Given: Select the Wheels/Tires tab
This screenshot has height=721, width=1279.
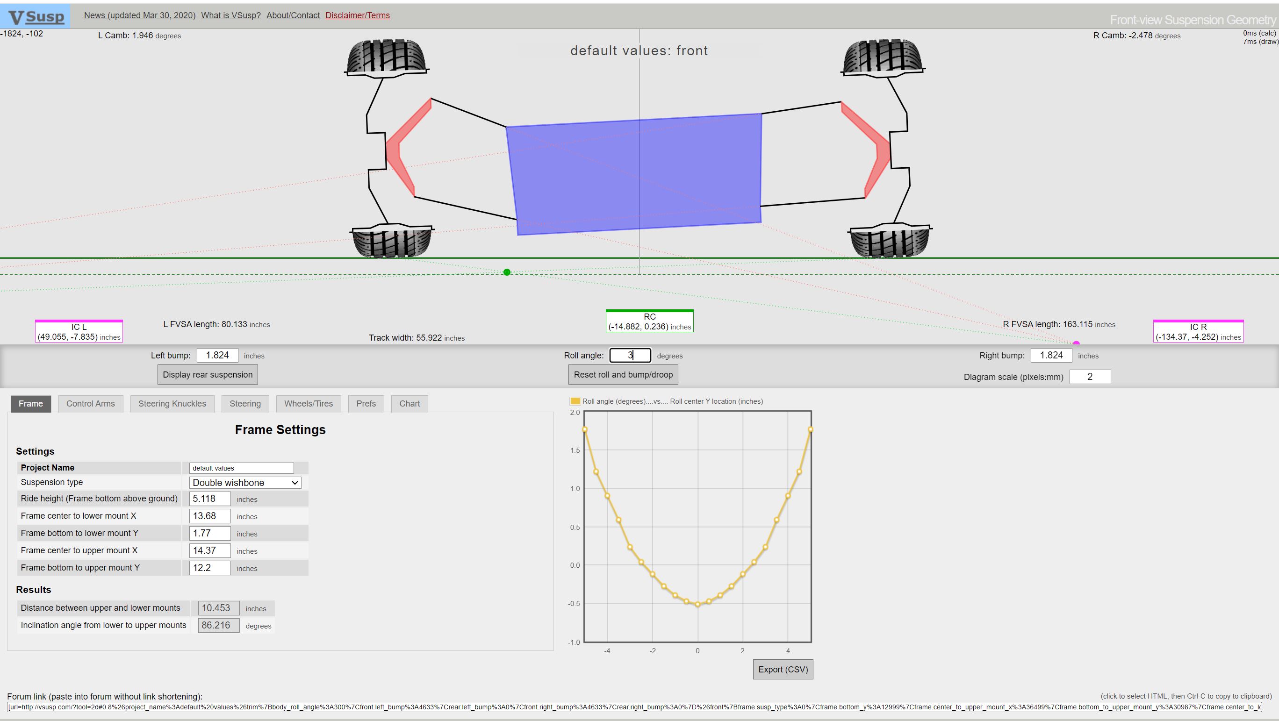Looking at the screenshot, I should (x=309, y=403).
